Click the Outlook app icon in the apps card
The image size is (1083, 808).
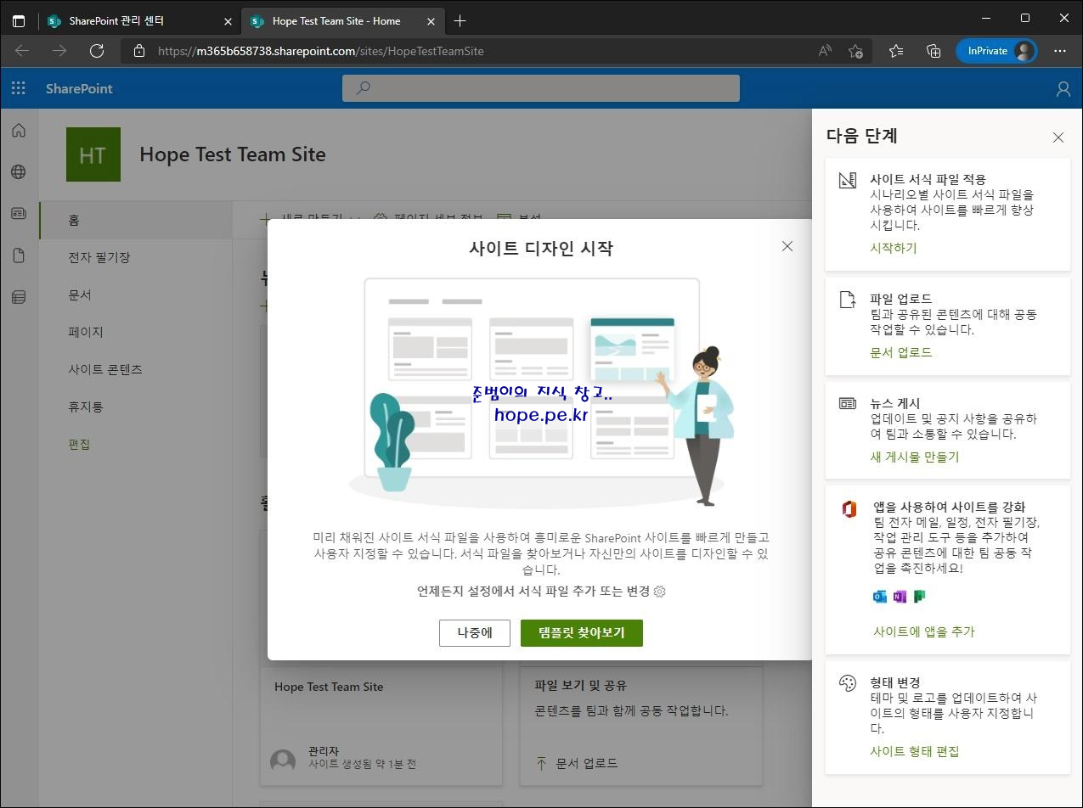880,597
